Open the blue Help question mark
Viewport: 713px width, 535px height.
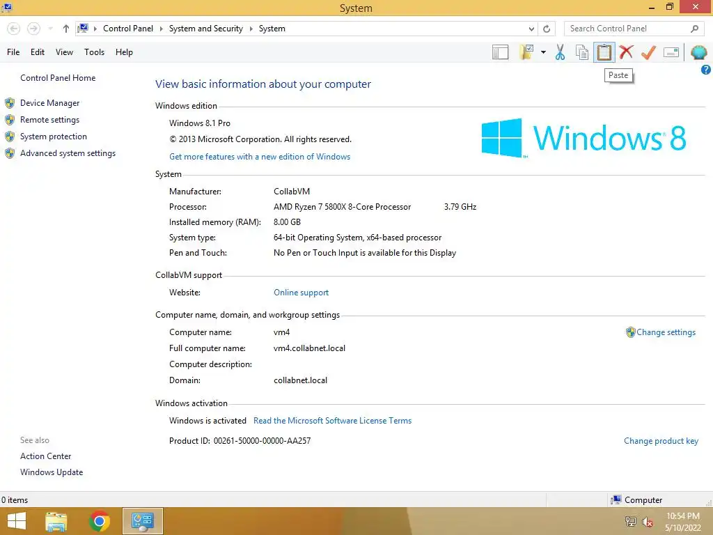coord(706,70)
